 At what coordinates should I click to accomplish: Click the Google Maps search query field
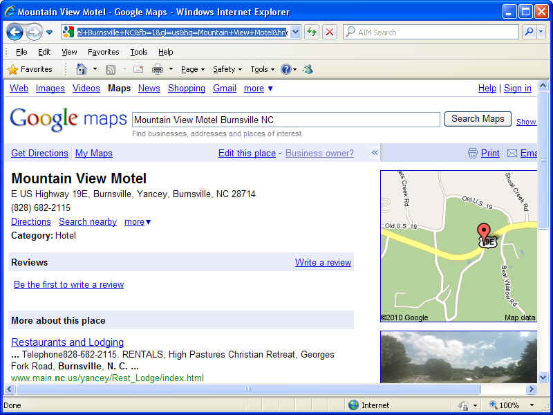click(x=285, y=120)
